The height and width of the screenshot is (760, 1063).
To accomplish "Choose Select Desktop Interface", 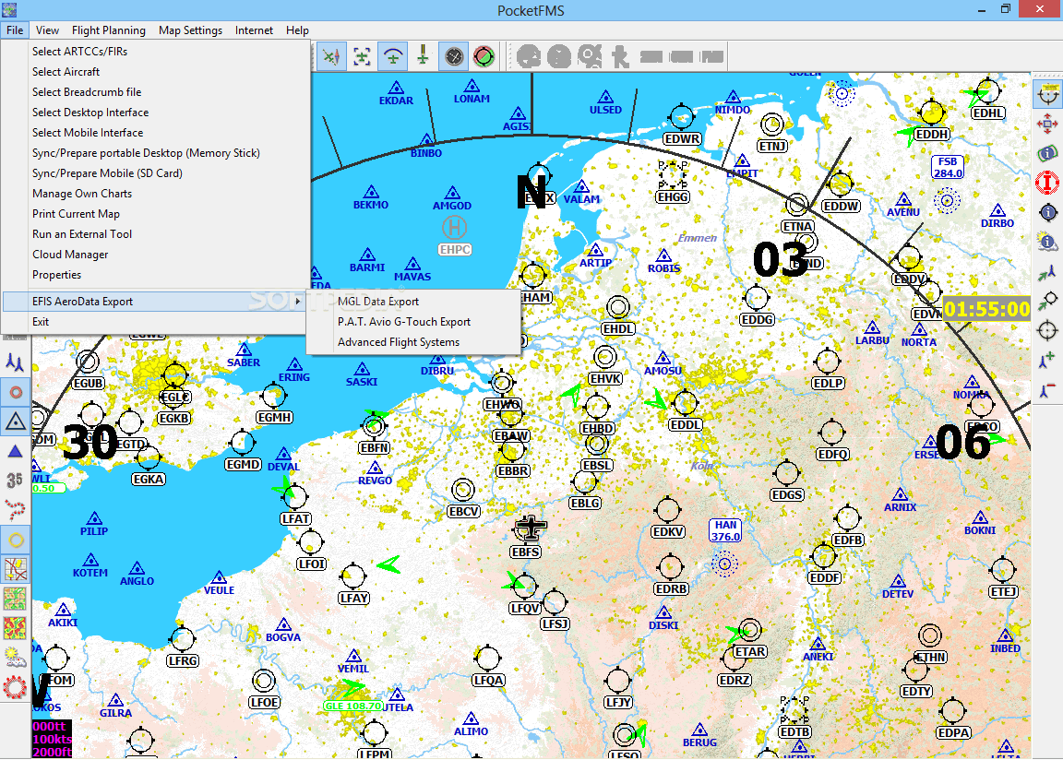I will pyautogui.click(x=155, y=113).
